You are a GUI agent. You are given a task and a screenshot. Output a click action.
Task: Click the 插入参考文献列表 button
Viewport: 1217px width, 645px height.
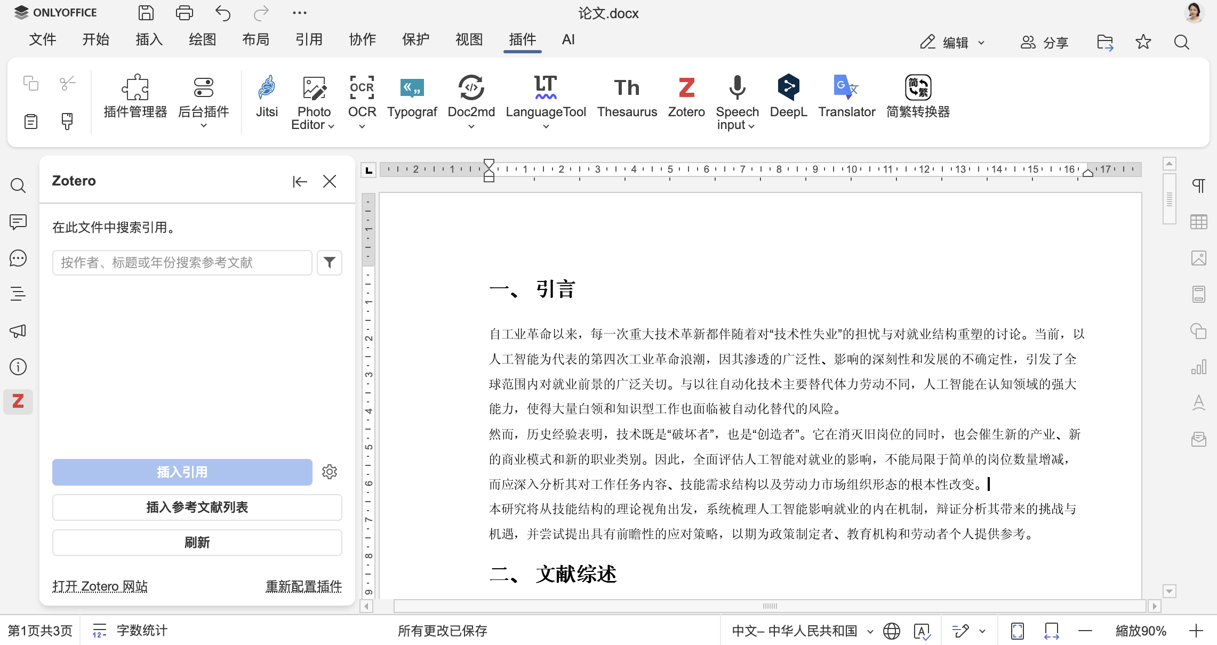click(x=197, y=507)
